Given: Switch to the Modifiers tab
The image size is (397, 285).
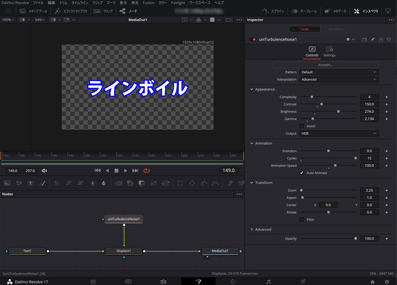Looking at the screenshot, I should pos(336,29).
